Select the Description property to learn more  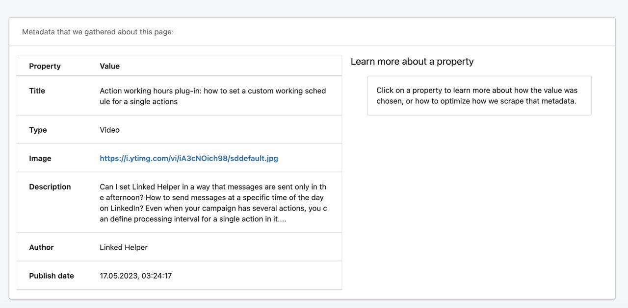51,187
